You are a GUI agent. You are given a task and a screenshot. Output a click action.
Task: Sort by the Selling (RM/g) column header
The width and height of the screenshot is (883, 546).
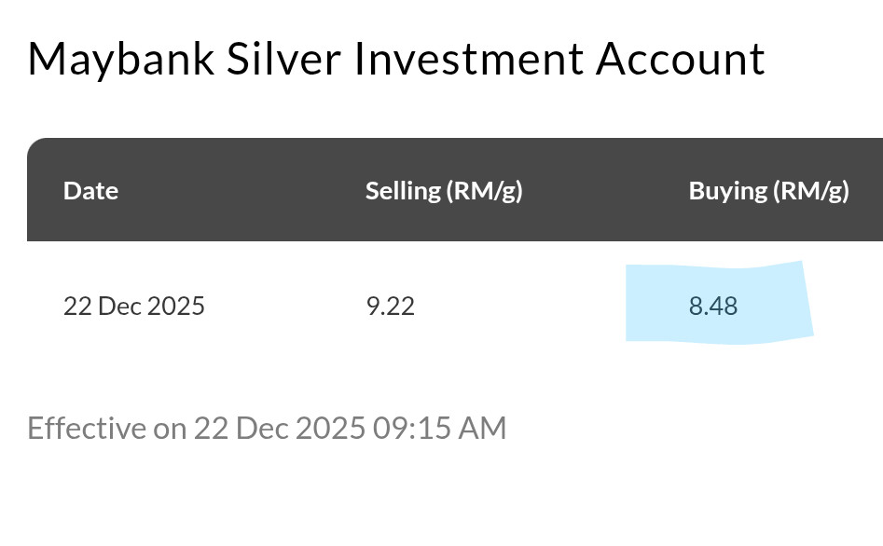(444, 191)
